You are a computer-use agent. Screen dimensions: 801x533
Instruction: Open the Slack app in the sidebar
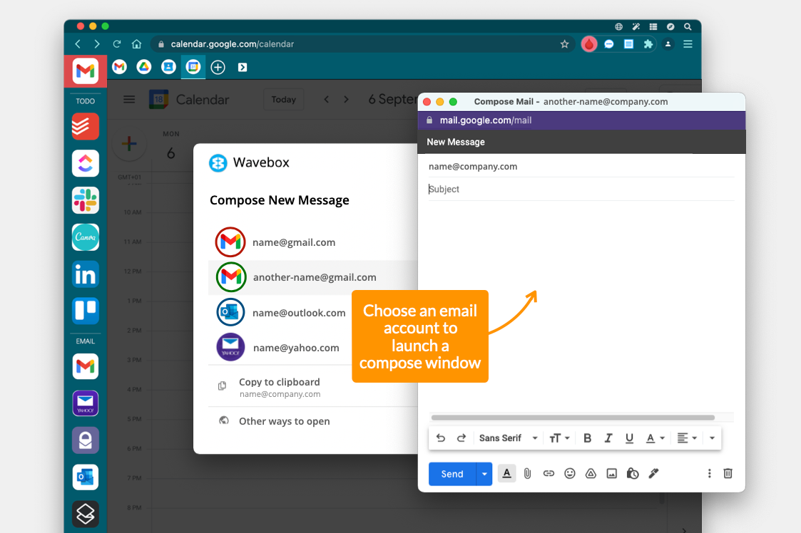[86, 200]
